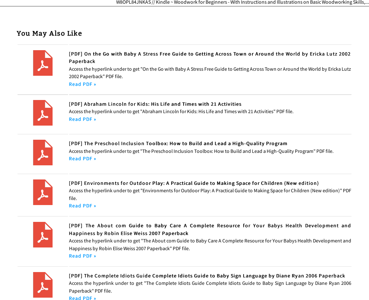Click description Access the hyperlink for Abraham Lincoln PDF file

point(181,111)
